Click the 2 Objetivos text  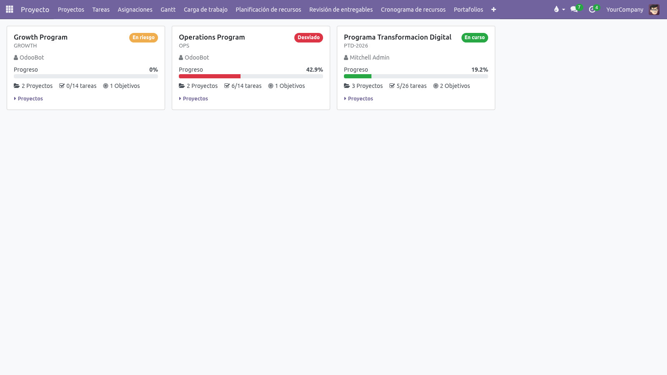click(455, 86)
